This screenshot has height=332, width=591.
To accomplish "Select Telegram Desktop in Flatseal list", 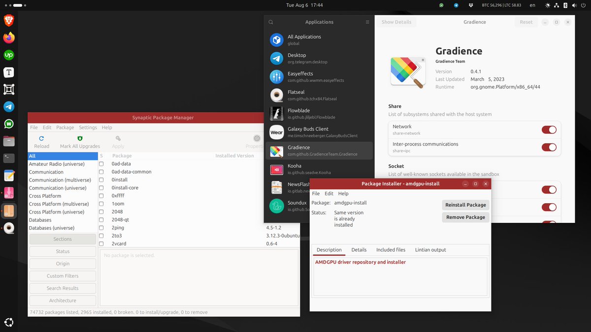I will (319, 59).
